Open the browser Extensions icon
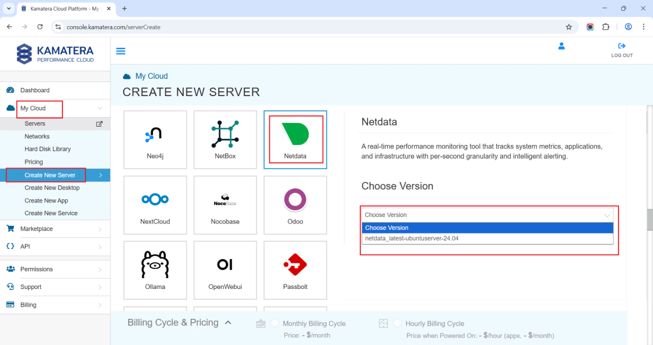The width and height of the screenshot is (653, 345). click(x=606, y=27)
